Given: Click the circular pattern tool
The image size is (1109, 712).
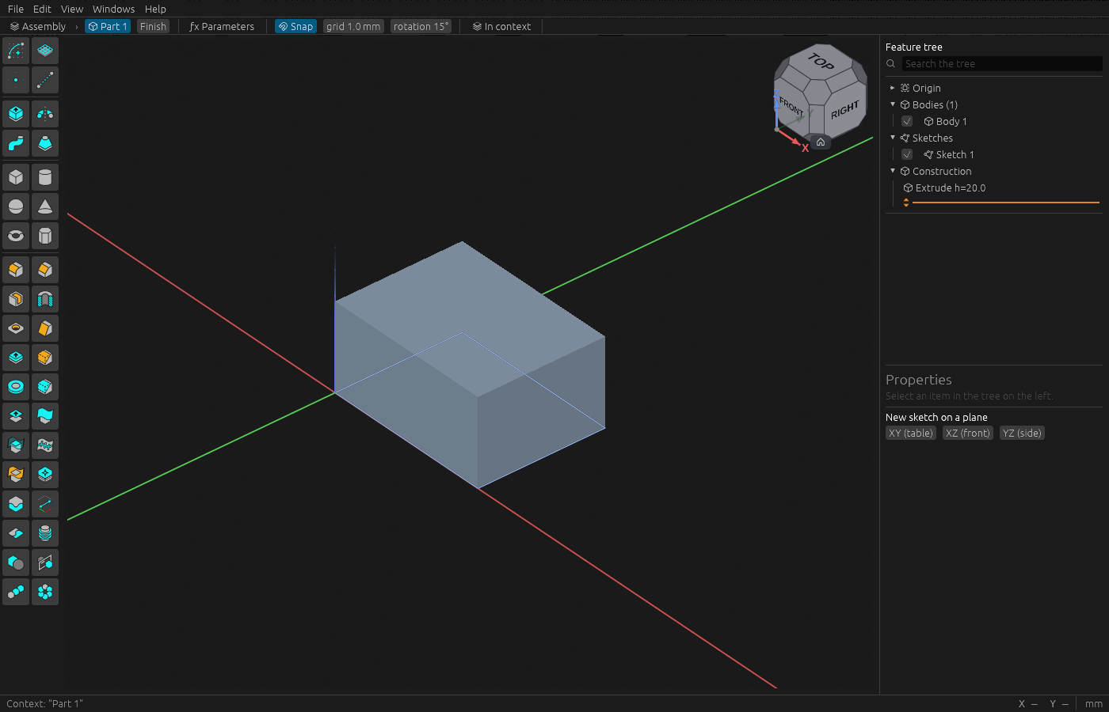Looking at the screenshot, I should [45, 592].
